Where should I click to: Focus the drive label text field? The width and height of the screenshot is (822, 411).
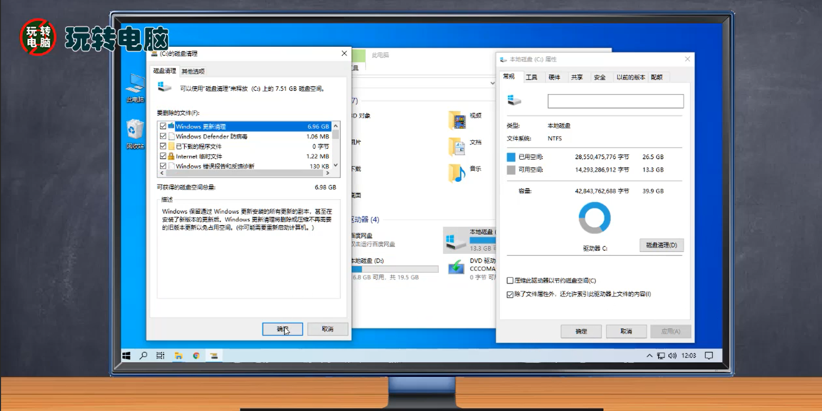[x=615, y=101]
